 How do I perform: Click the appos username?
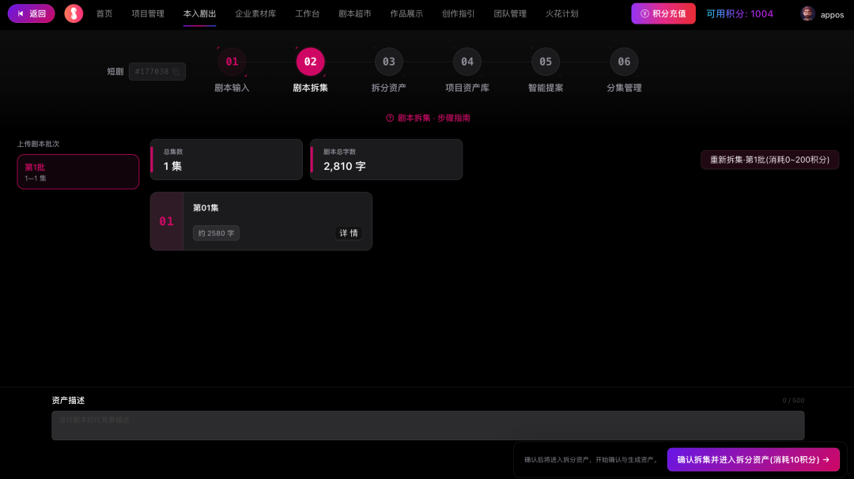point(832,15)
